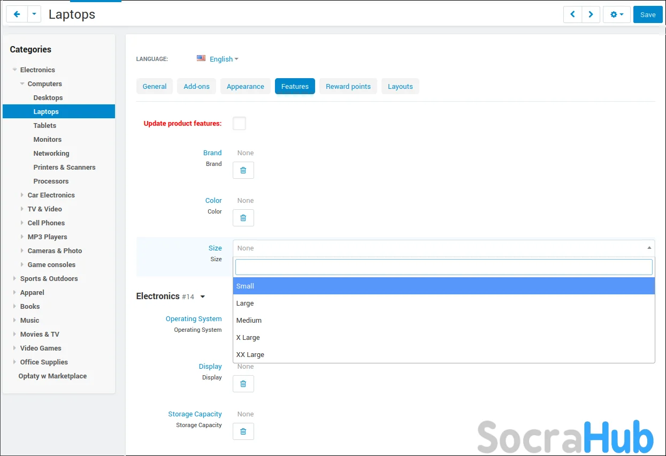Switch to the Add-ons tab
The width and height of the screenshot is (666, 456).
196,86
